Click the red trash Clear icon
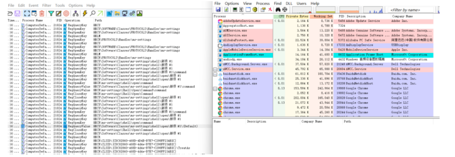Screen dimensions: 455x157 point(42,13)
